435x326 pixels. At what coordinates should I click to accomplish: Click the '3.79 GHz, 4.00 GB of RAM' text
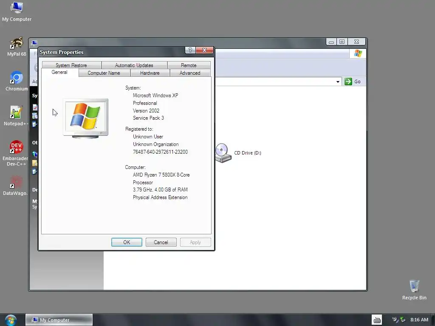click(160, 190)
